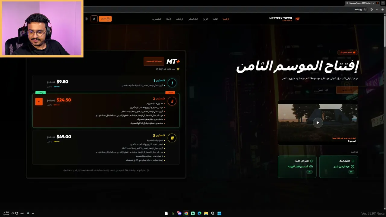Screen dimensions: 386x217
Task: Click the المستوى 1 plan title
Action: [159, 80]
